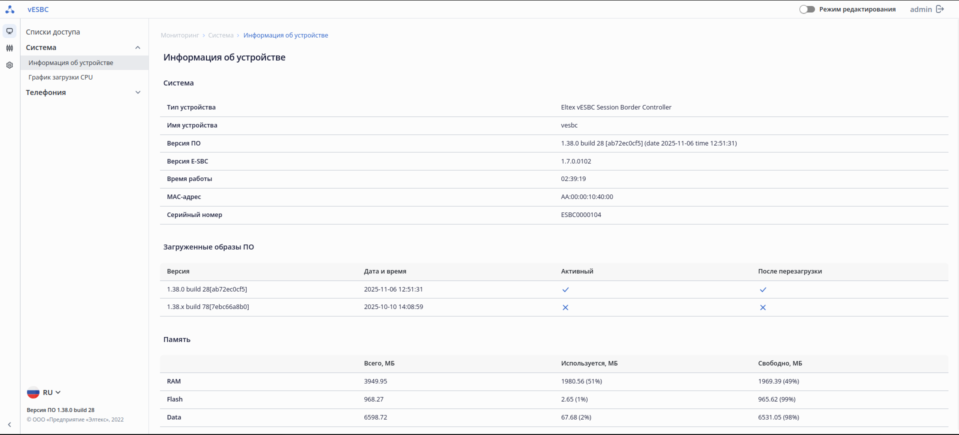Open the settings gear icon in sidebar
Image resolution: width=959 pixels, height=435 pixels.
(x=9, y=65)
